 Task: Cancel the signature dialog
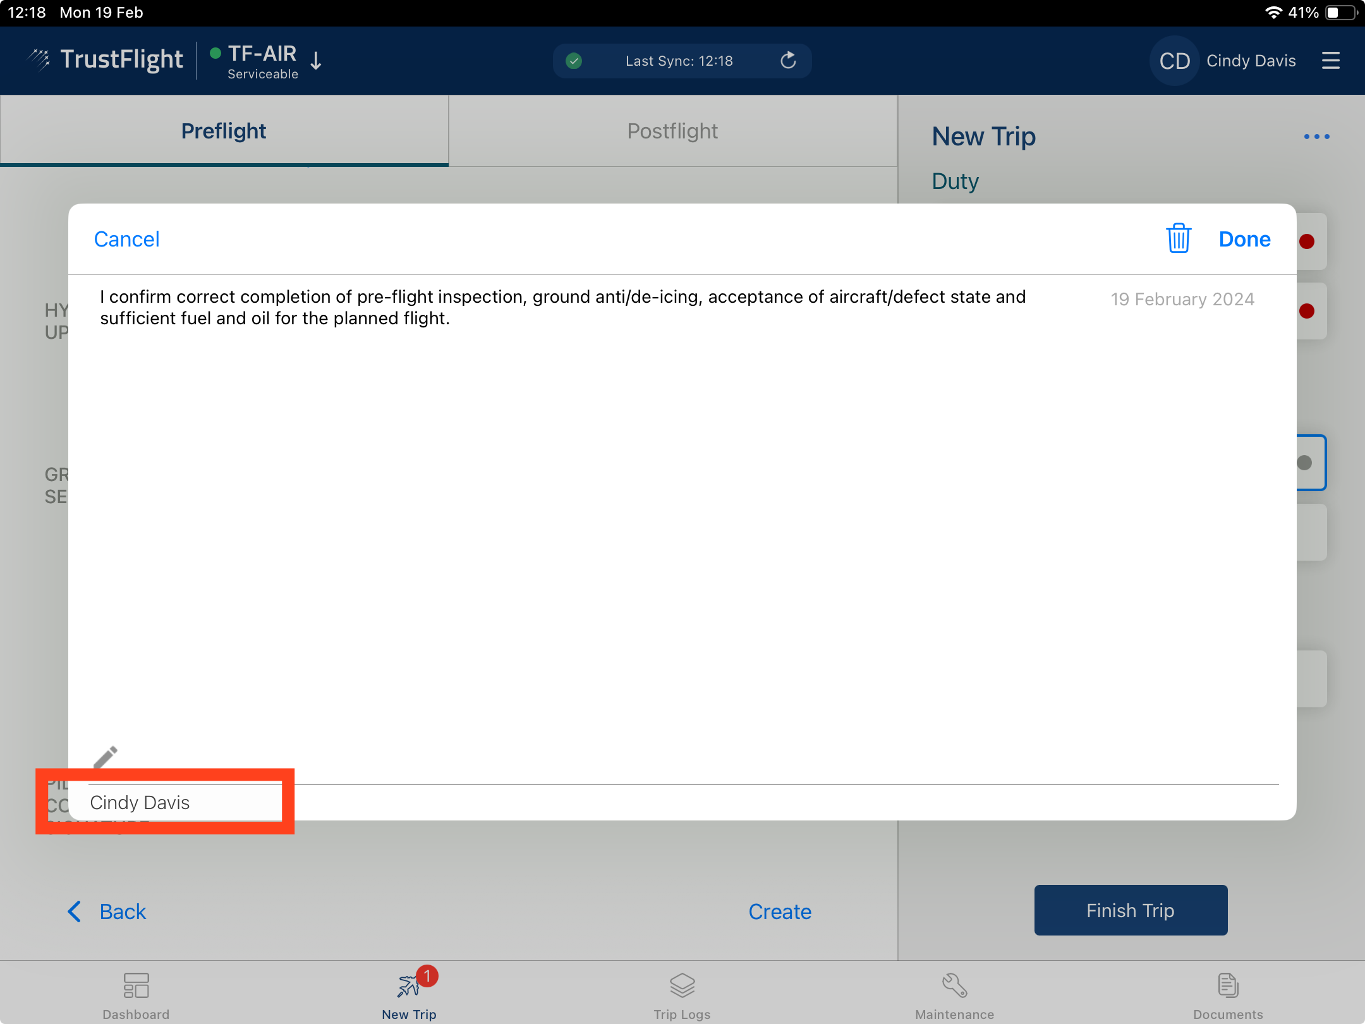(126, 239)
